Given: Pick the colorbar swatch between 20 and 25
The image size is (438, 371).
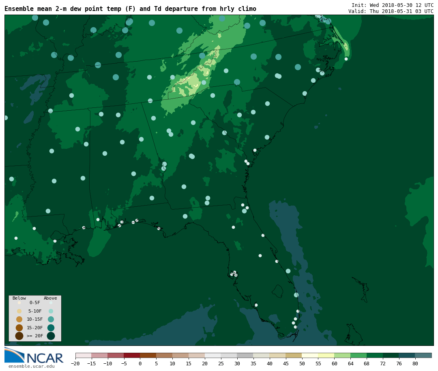Looking at the screenshot, I should (x=213, y=355).
